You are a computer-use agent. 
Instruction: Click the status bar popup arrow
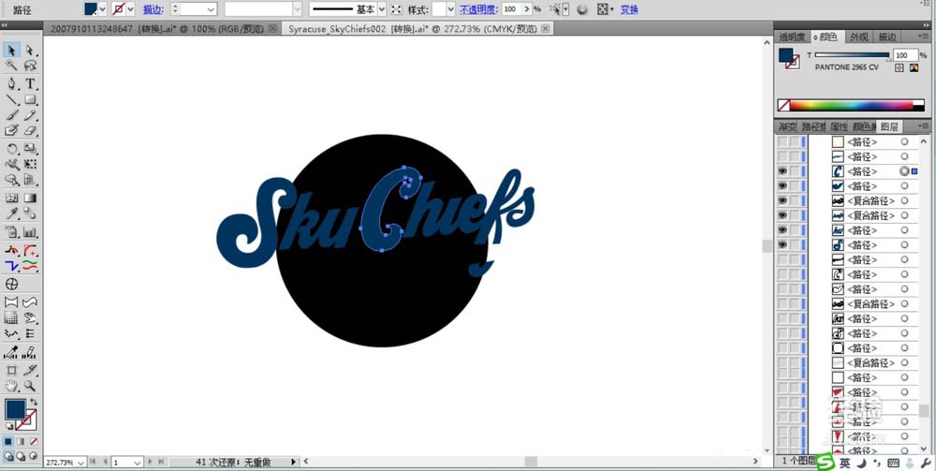point(293,462)
